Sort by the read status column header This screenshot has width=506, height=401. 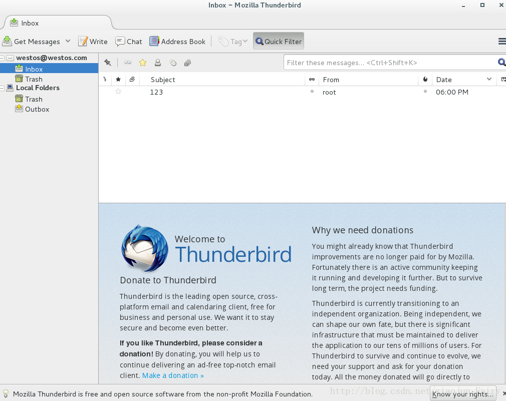tap(312, 79)
